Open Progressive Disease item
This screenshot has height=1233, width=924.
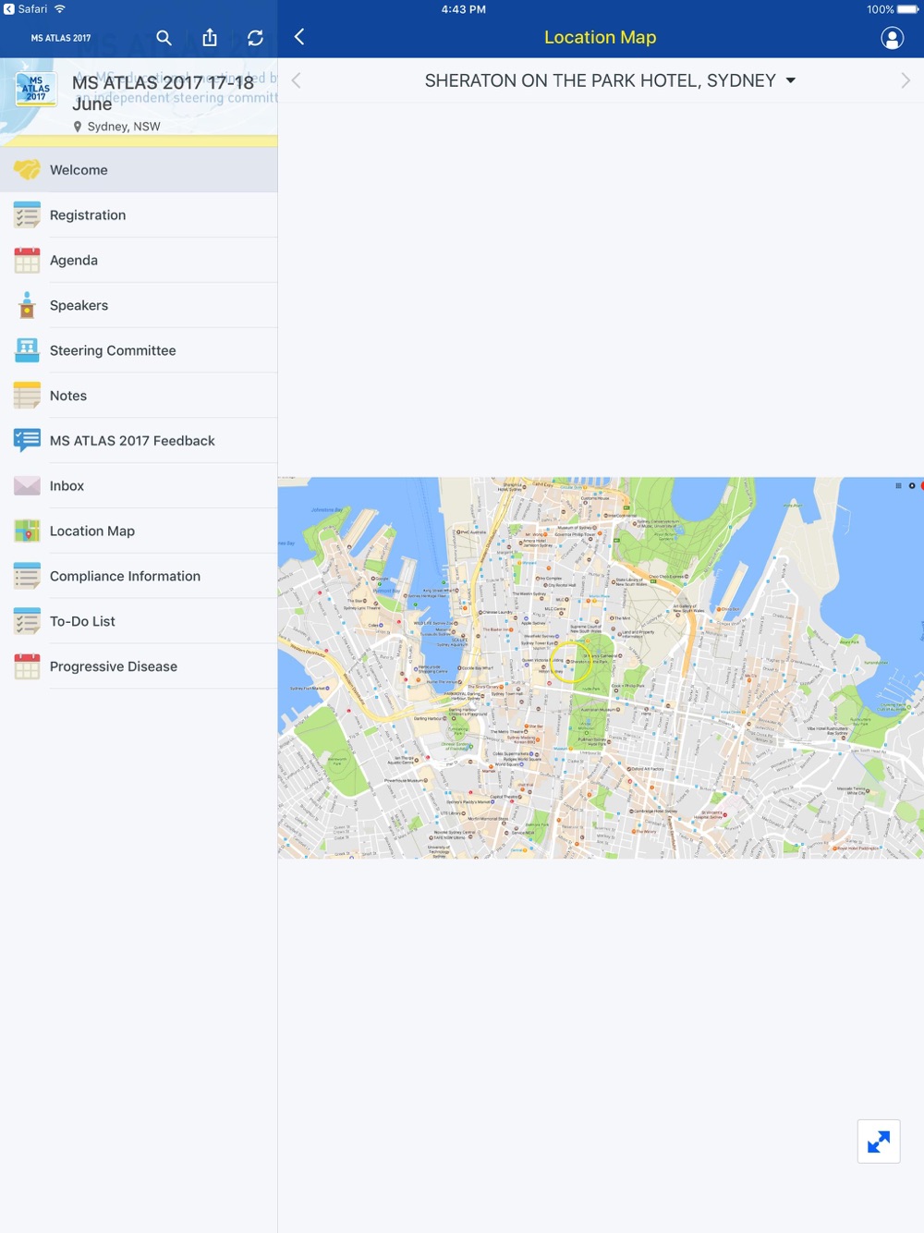tap(139, 666)
